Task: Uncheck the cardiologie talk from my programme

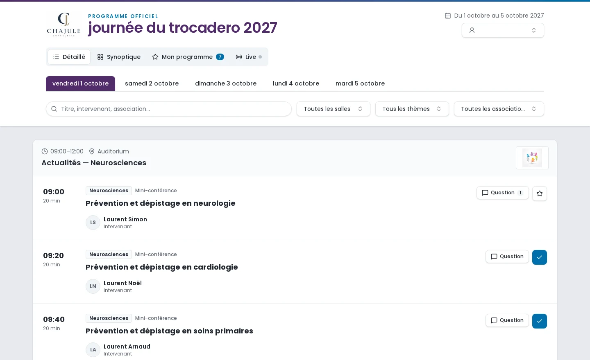Action: pyautogui.click(x=540, y=257)
